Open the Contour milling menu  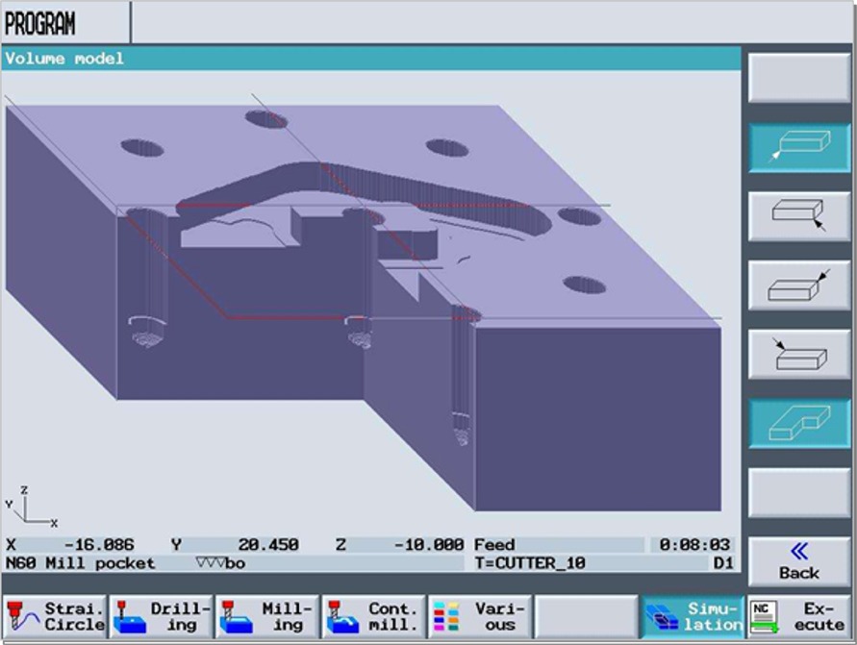point(373,616)
